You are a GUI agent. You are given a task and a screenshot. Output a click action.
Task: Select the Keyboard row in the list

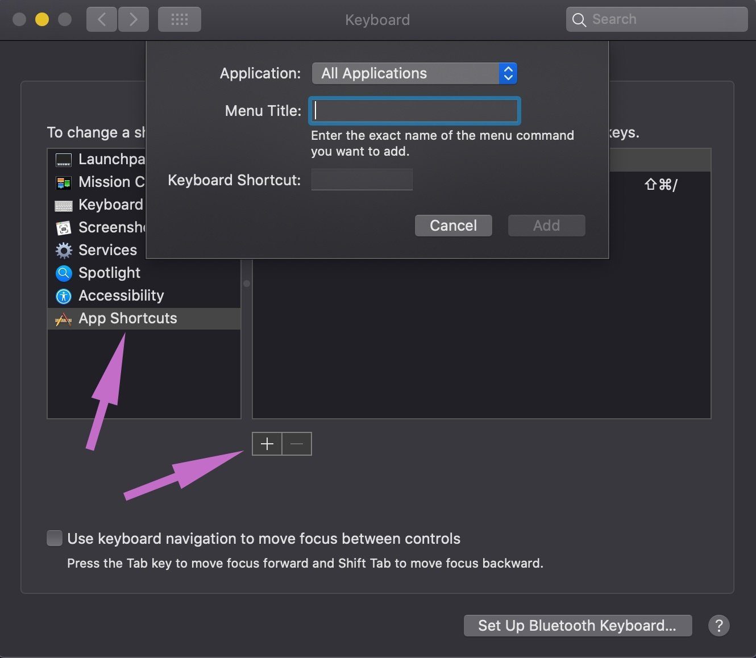[97, 205]
